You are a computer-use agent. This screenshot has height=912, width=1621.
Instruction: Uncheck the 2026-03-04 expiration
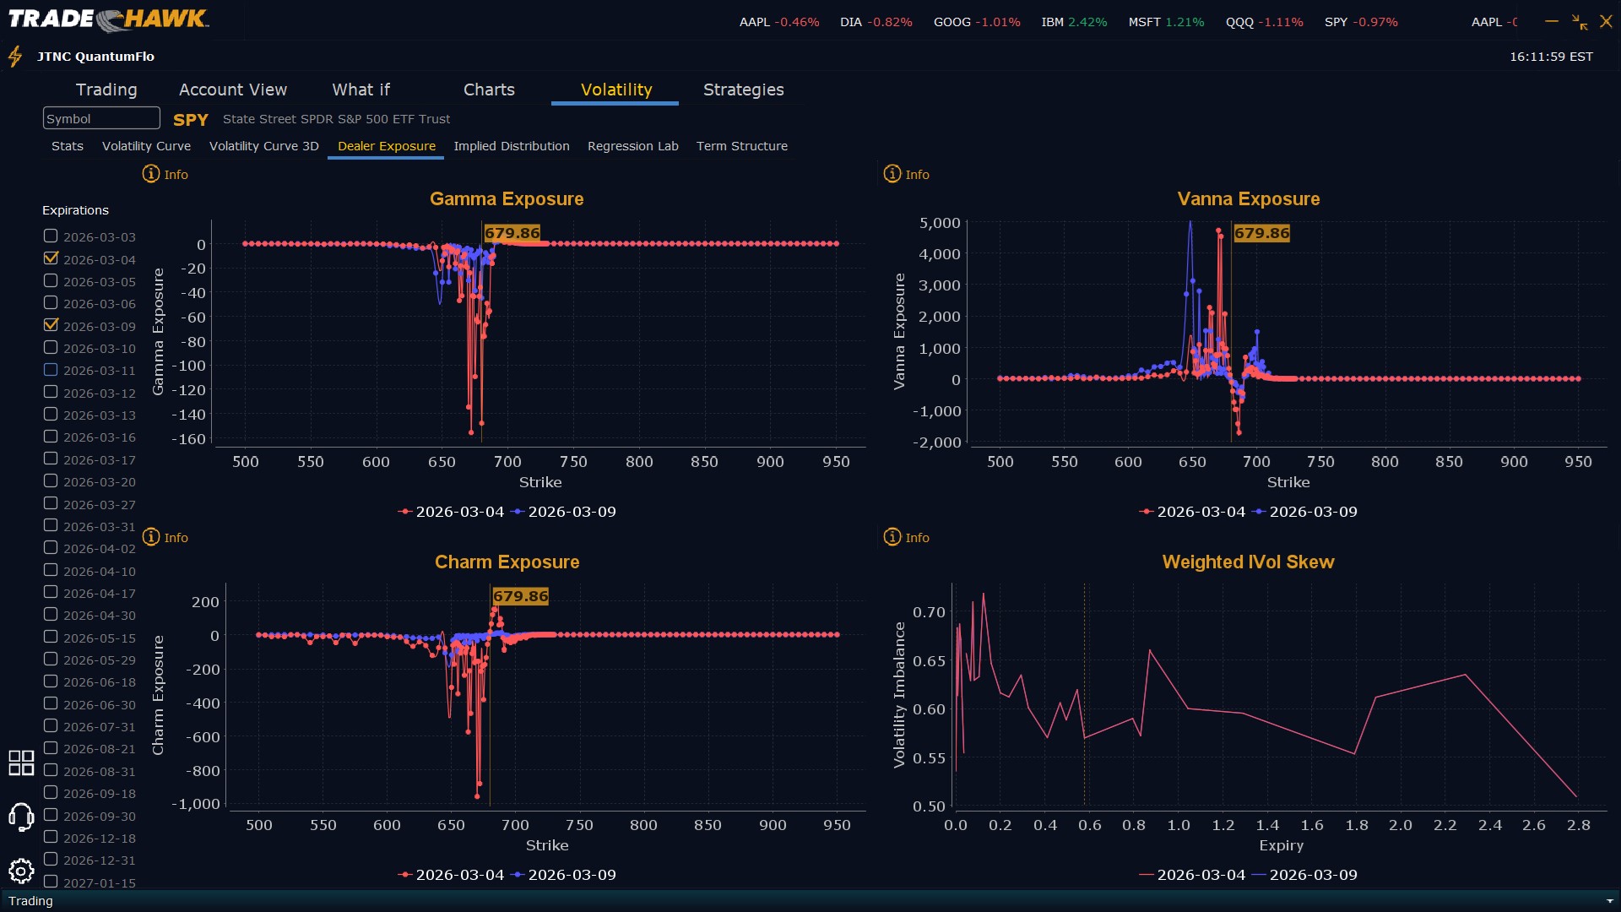[x=51, y=258]
